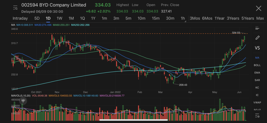This screenshot has width=267, height=123.
Task: Open the chart list panel icon
Action: click(x=257, y=28)
